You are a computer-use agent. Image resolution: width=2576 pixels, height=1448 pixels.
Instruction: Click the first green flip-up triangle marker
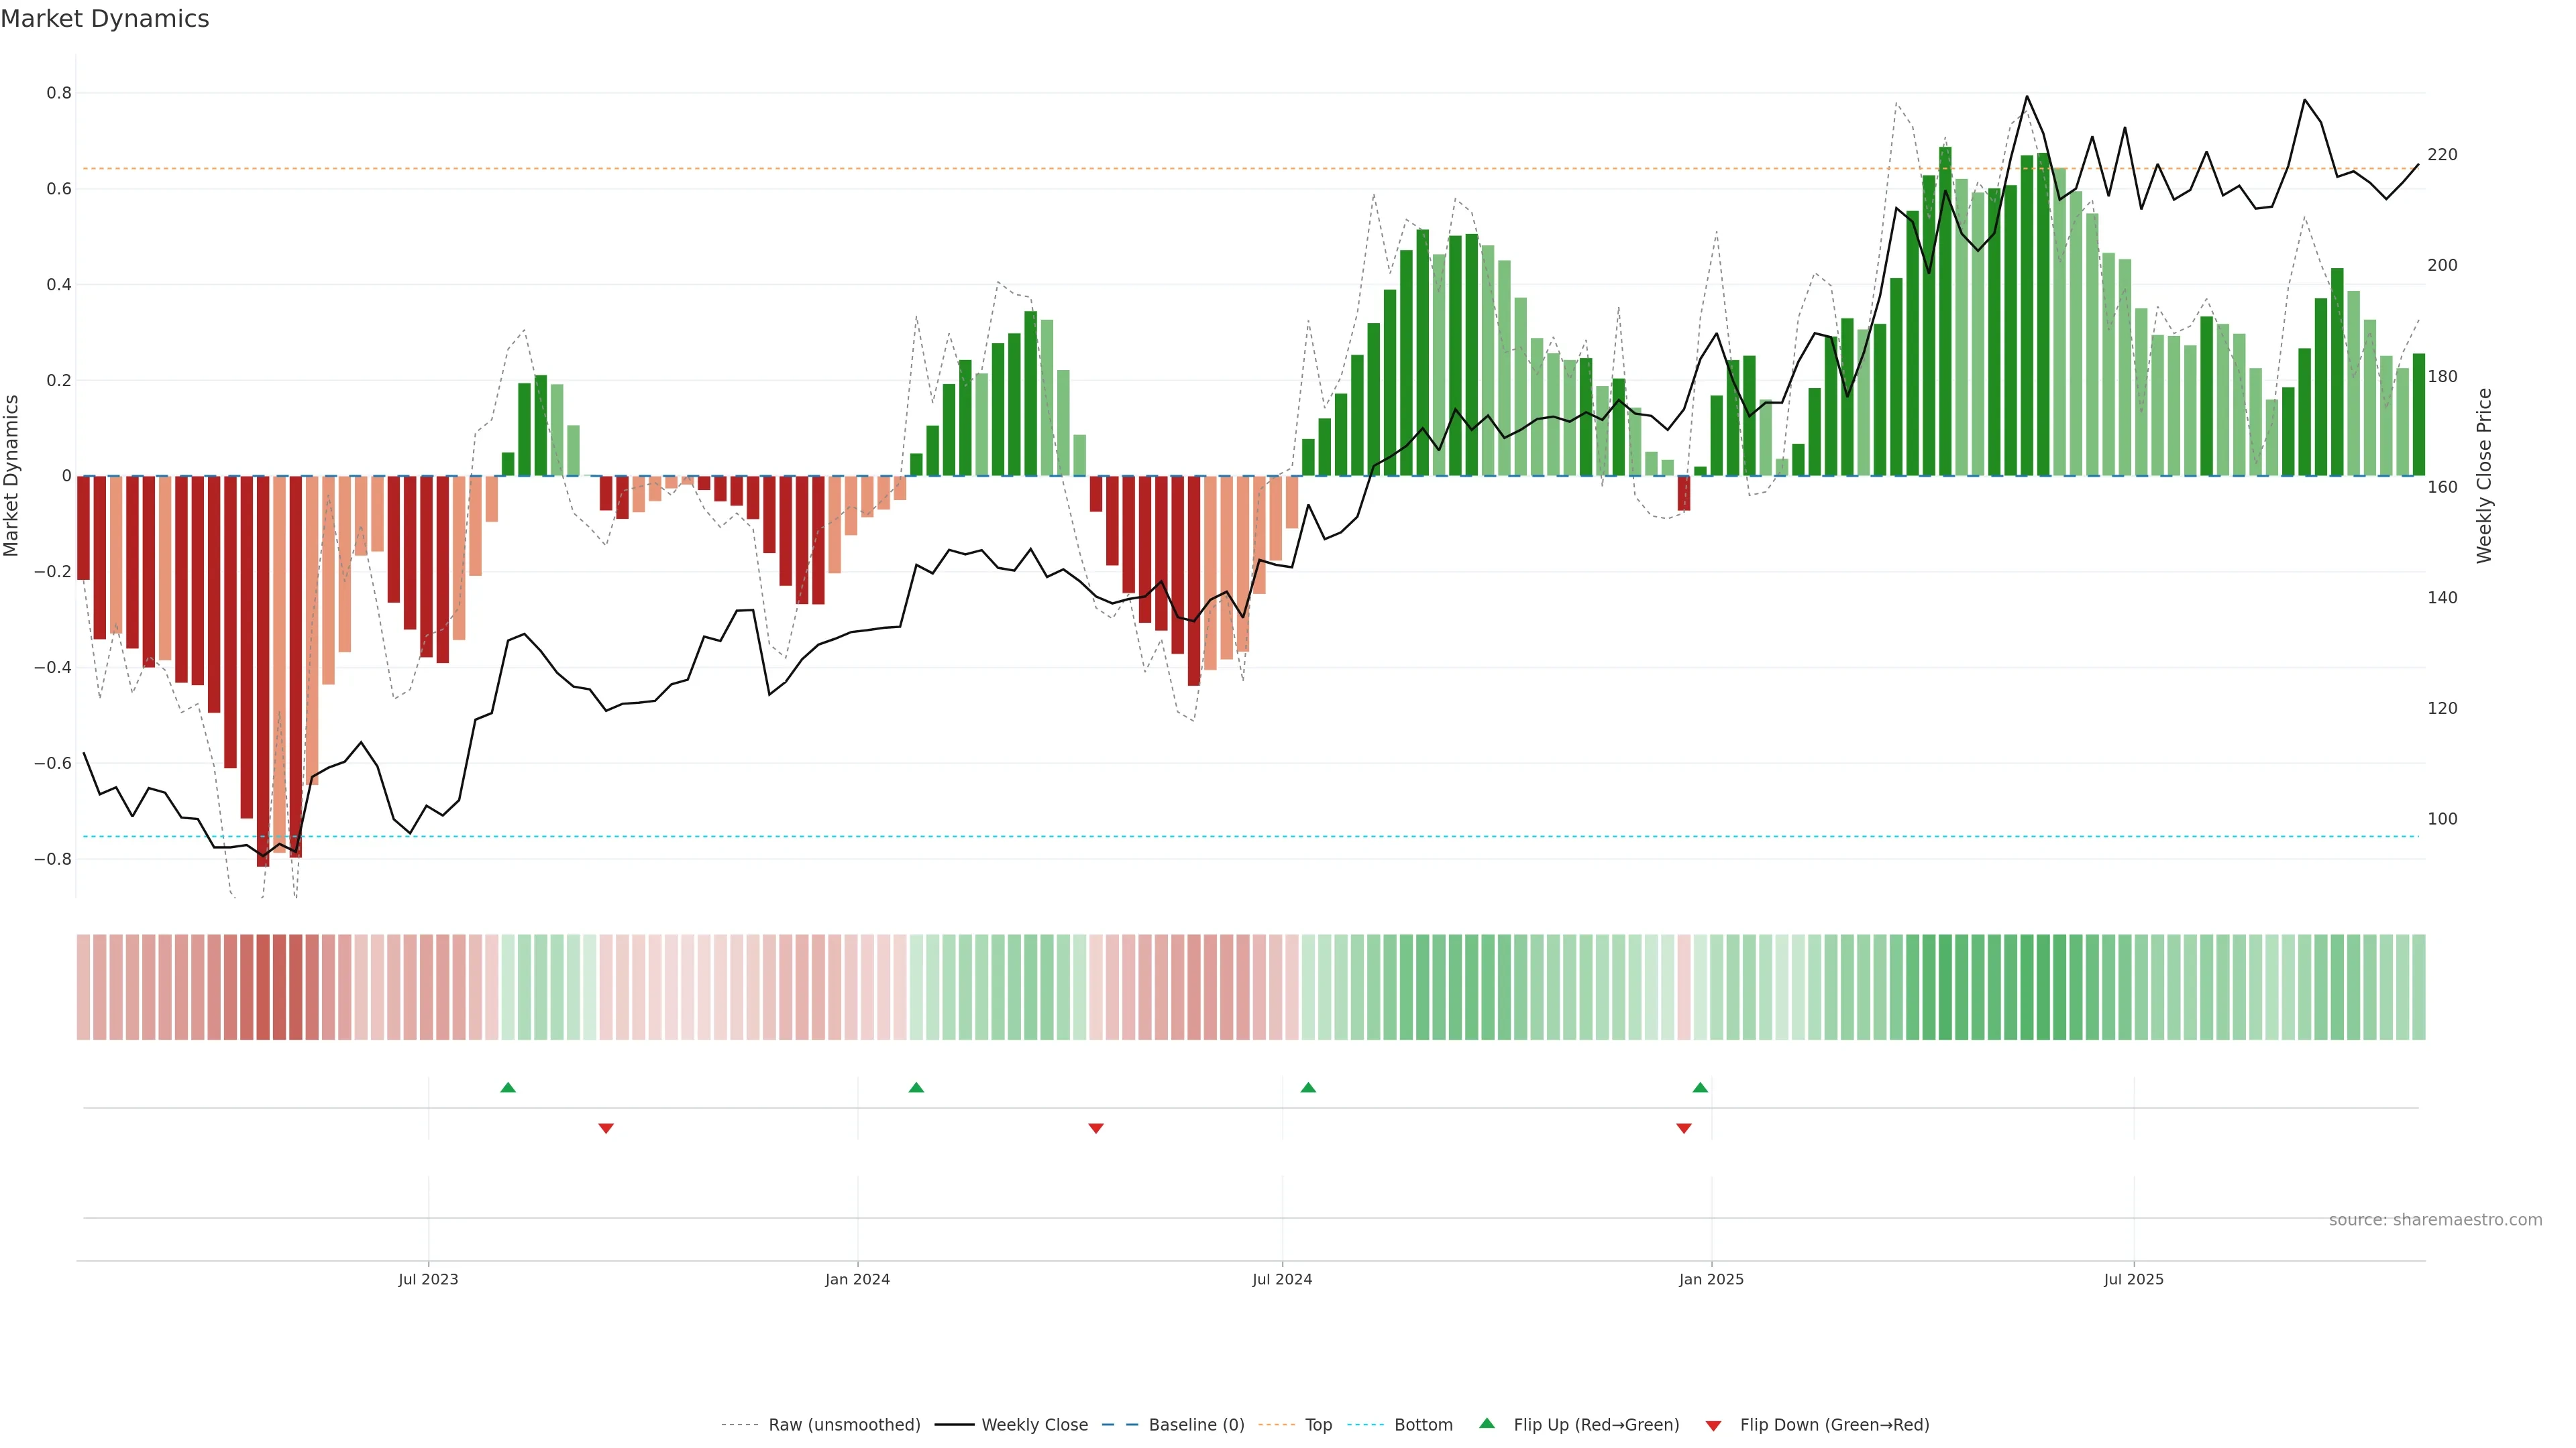508,1087
